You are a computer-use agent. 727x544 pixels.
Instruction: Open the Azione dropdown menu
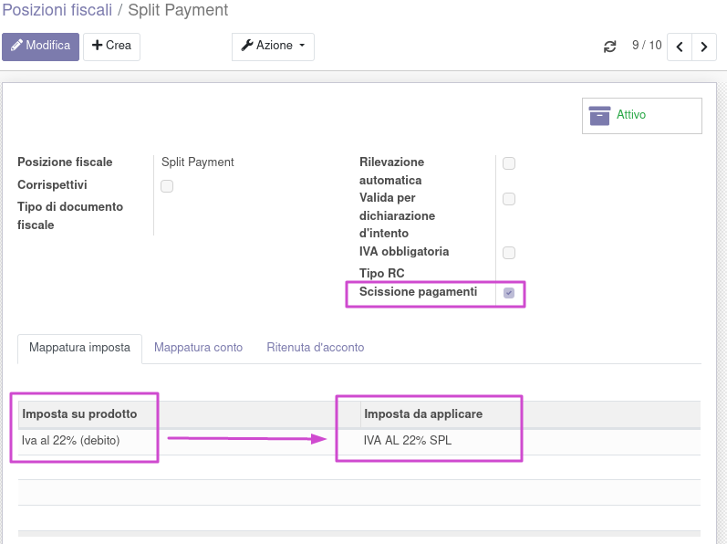pos(273,47)
